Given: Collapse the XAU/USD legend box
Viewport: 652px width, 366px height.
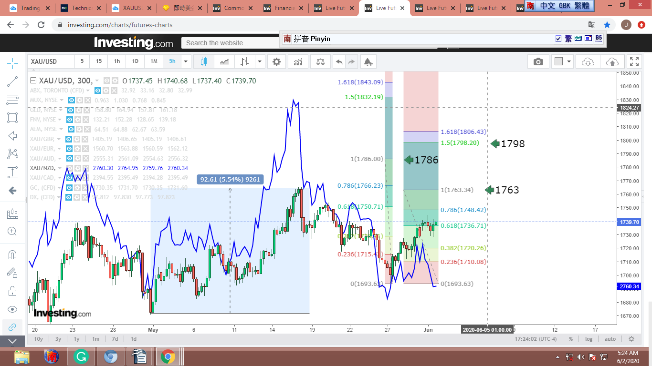Looking at the screenshot, I should coord(33,81).
